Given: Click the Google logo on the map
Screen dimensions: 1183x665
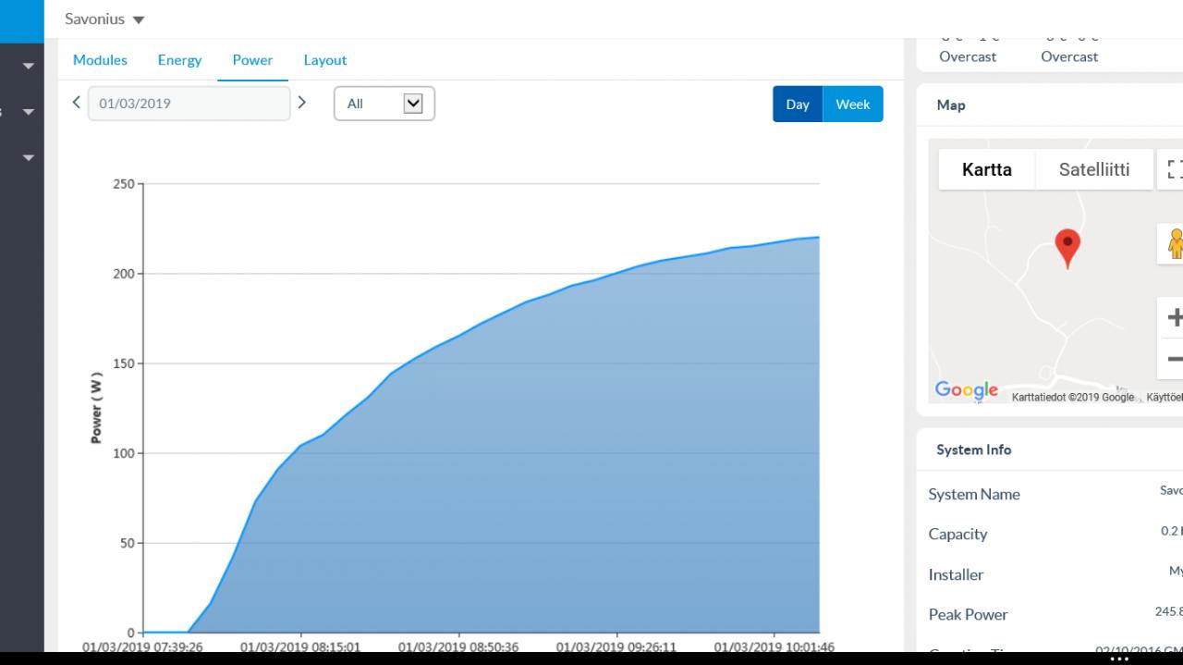Looking at the screenshot, I should pos(966,390).
